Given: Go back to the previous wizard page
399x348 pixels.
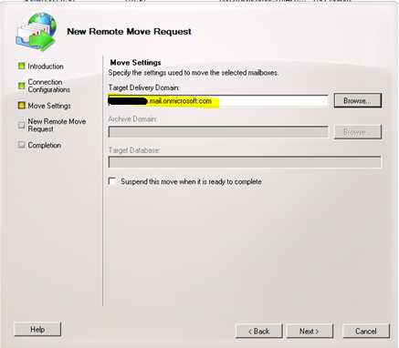Looking at the screenshot, I should 258,331.
